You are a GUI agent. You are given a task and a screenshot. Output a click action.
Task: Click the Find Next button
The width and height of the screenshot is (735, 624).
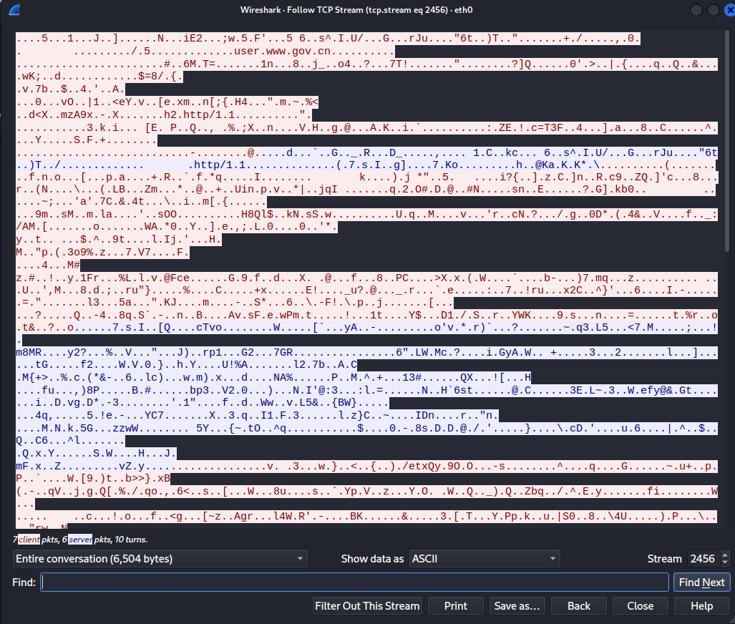701,582
